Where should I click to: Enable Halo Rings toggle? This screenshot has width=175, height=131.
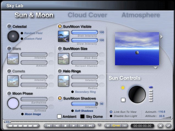click(x=60, y=71)
